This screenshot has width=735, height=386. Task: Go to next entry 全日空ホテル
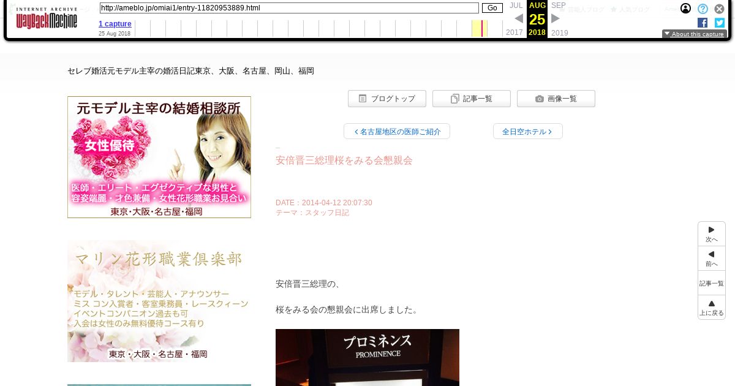tap(528, 131)
